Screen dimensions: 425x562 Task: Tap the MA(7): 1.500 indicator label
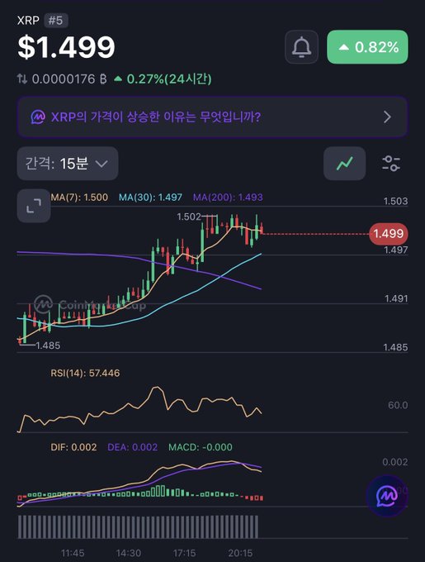coord(79,198)
